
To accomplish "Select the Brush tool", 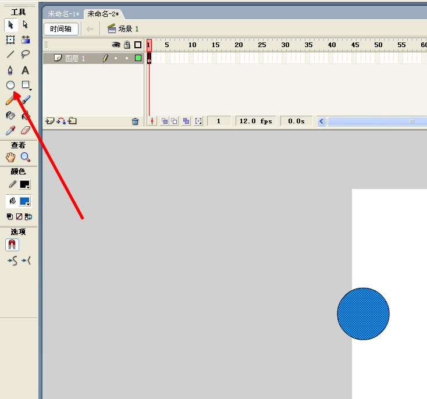I will (26, 100).
